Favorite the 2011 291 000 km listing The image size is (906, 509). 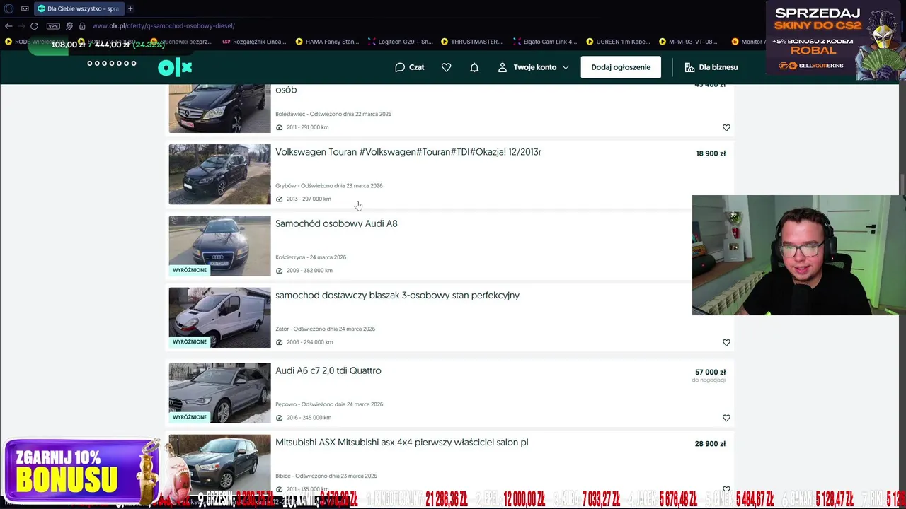pos(726,127)
